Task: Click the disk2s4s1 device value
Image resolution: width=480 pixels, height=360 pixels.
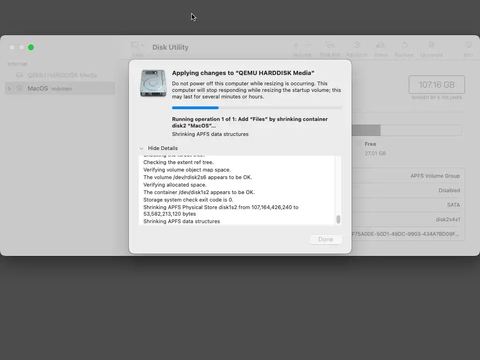Action: (x=448, y=219)
